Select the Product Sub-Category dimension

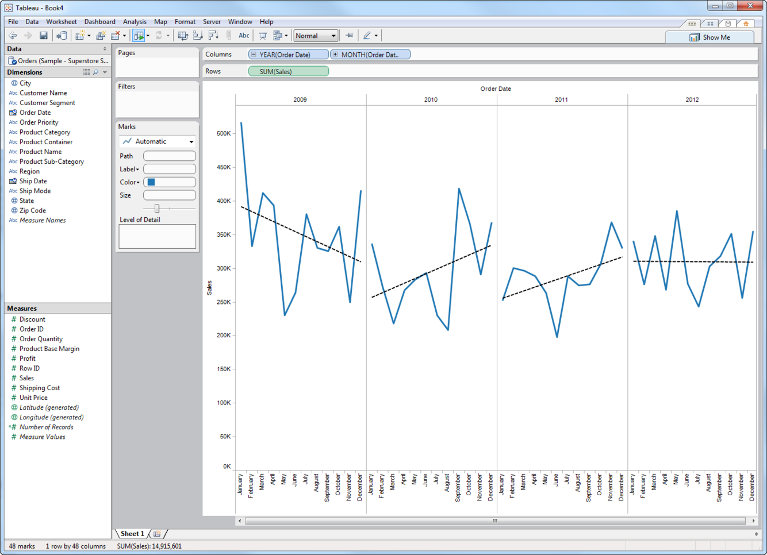click(x=52, y=161)
